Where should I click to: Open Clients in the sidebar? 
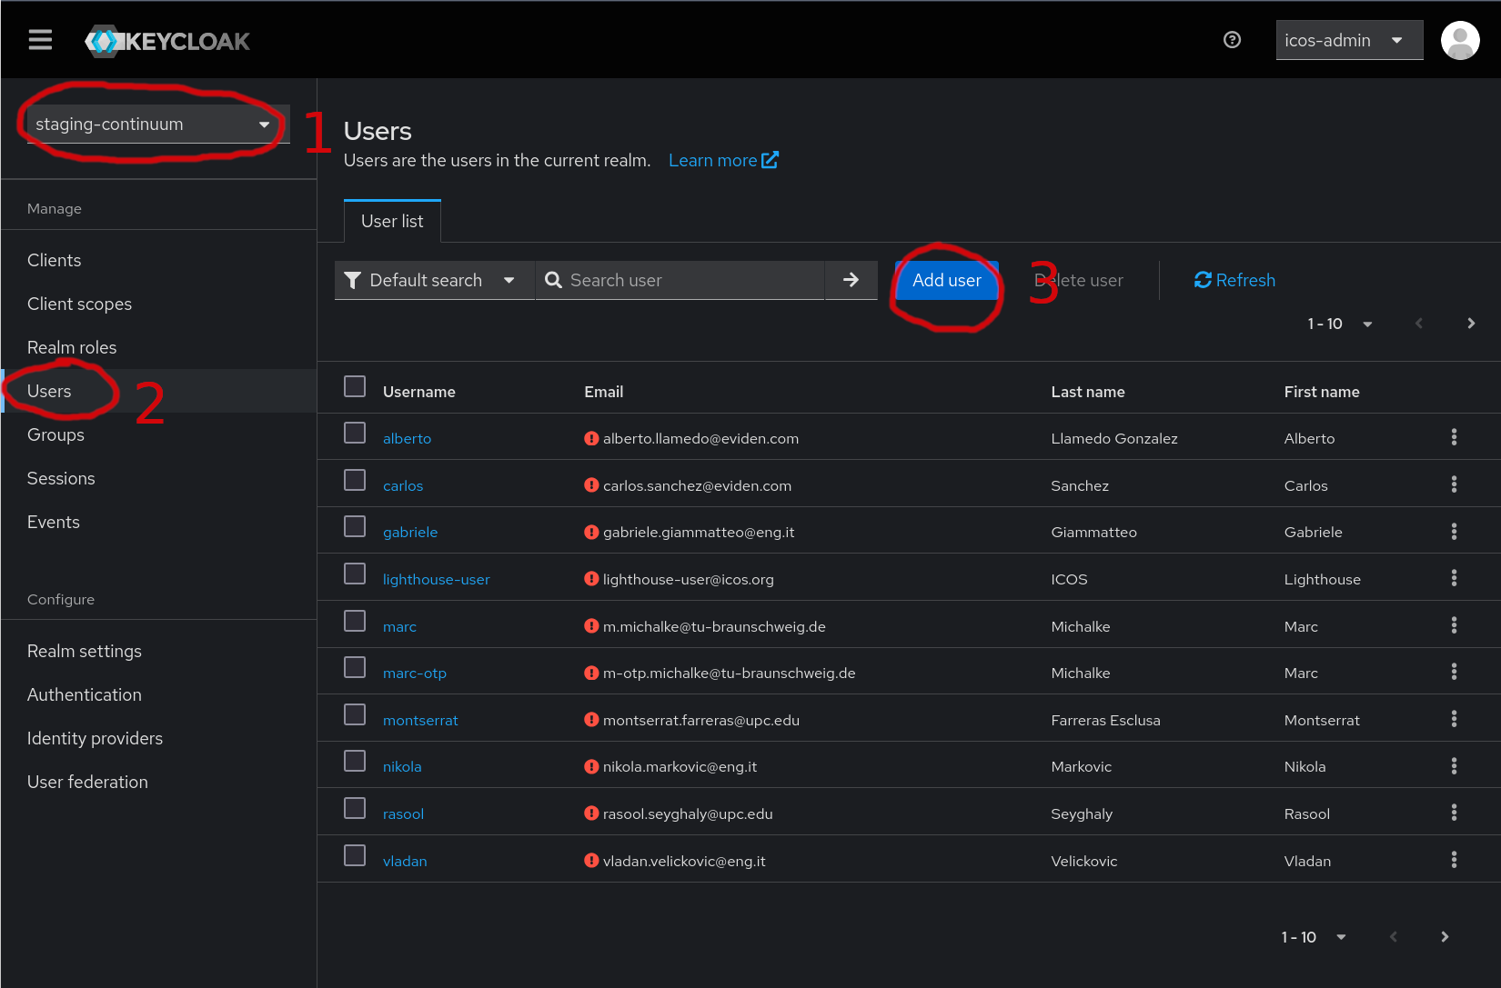coord(55,260)
